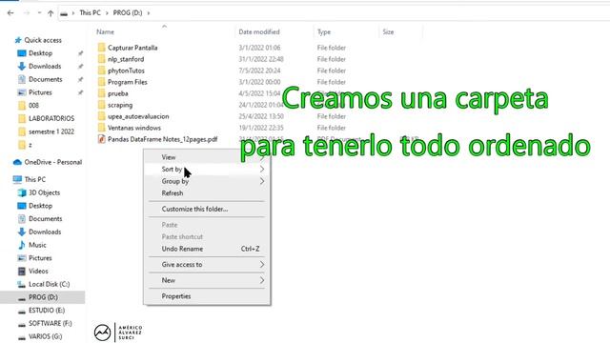Go up one folder level
This screenshot has width=610, height=343.
pos(51,12)
